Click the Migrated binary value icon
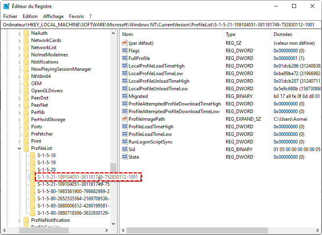 coord(125,96)
